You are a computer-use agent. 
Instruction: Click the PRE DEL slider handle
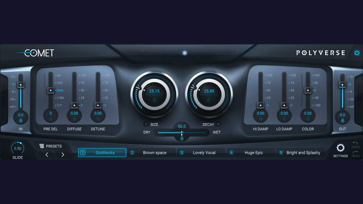click(x=51, y=90)
